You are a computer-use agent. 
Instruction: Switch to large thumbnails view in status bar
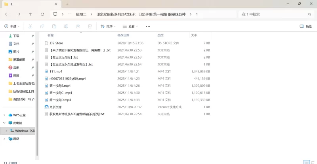click(x=312, y=162)
